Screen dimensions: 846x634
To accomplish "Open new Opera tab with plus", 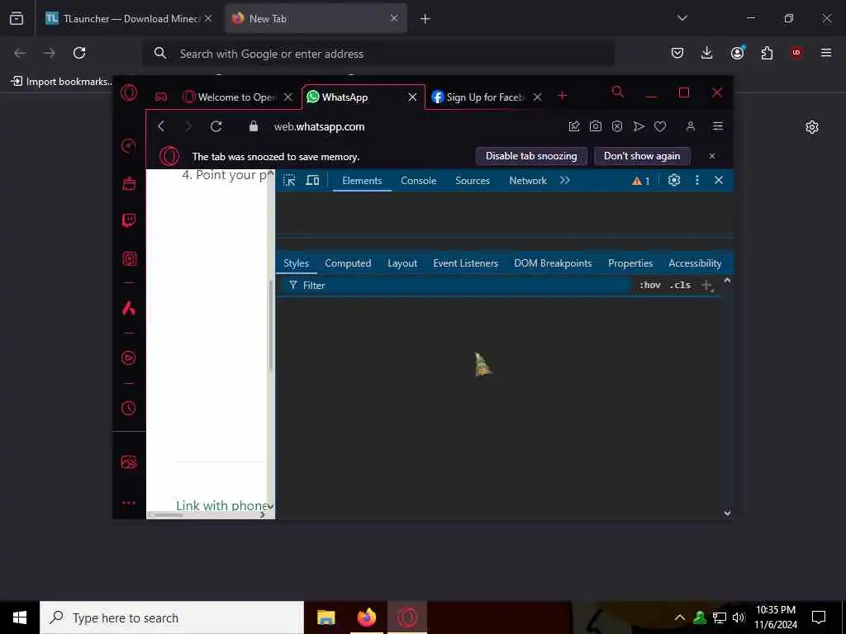I will tap(562, 96).
